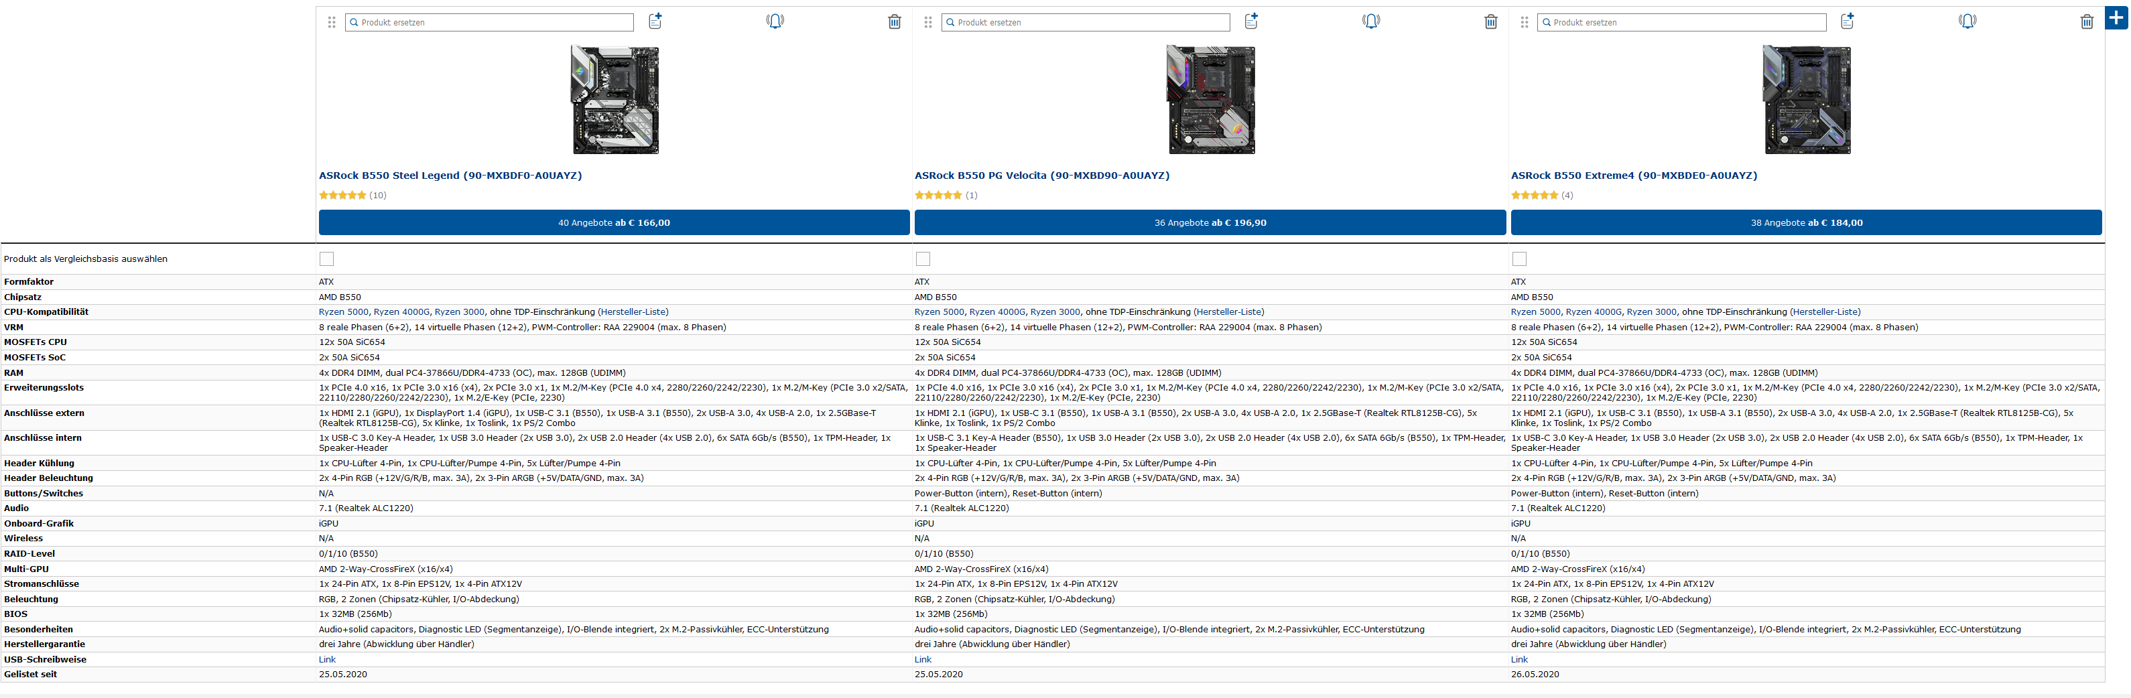Viewport: 2131px width, 698px height.
Task: Click the 'Stromanschlüsse' row label
Action: click(42, 584)
